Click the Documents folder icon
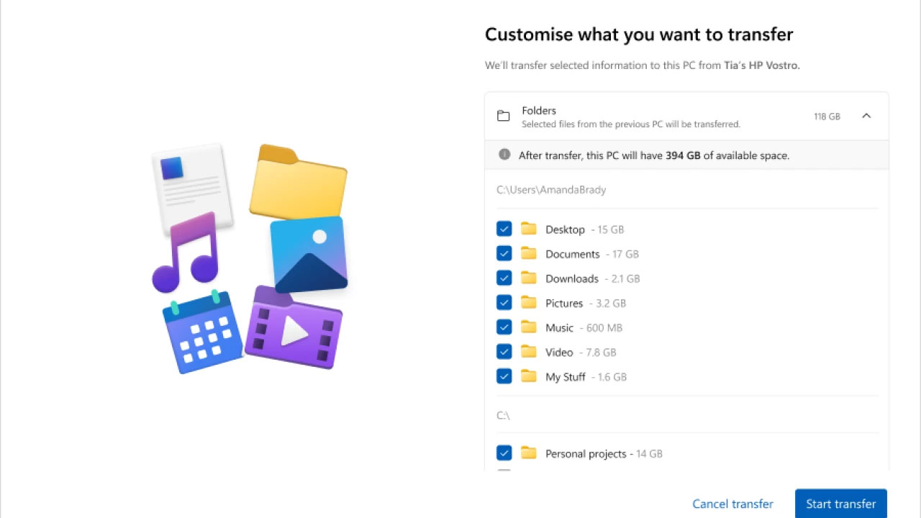Viewport: 921px width, 518px height. pyautogui.click(x=529, y=253)
